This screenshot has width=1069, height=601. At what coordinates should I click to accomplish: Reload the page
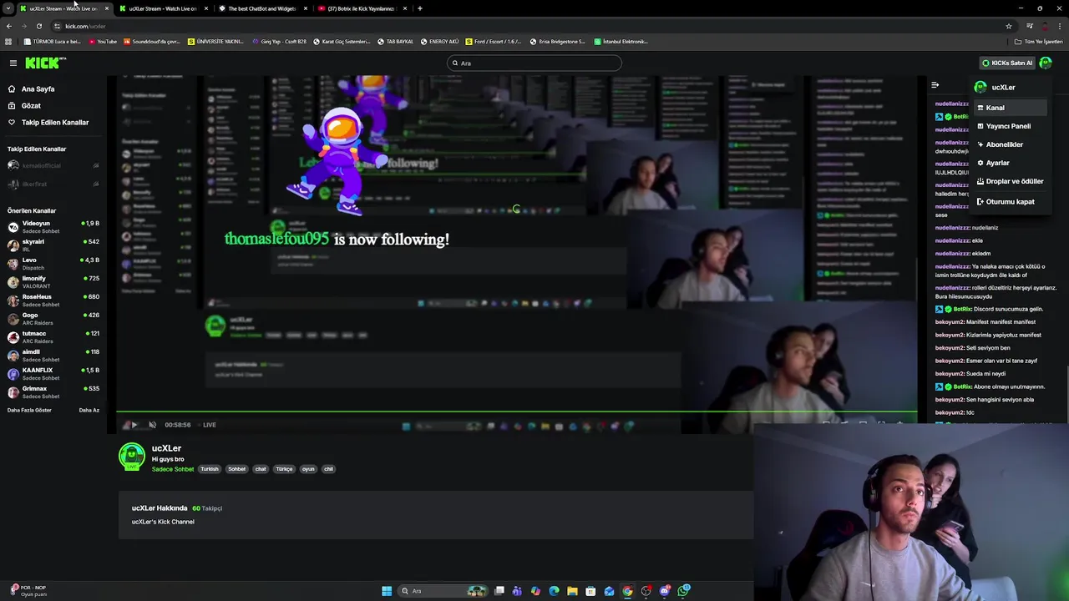click(38, 26)
